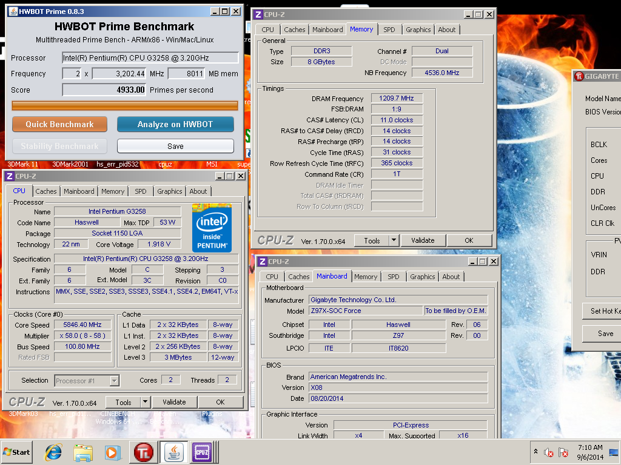
Task: Click the cpuz desktop shortcut label
Action: (165, 164)
